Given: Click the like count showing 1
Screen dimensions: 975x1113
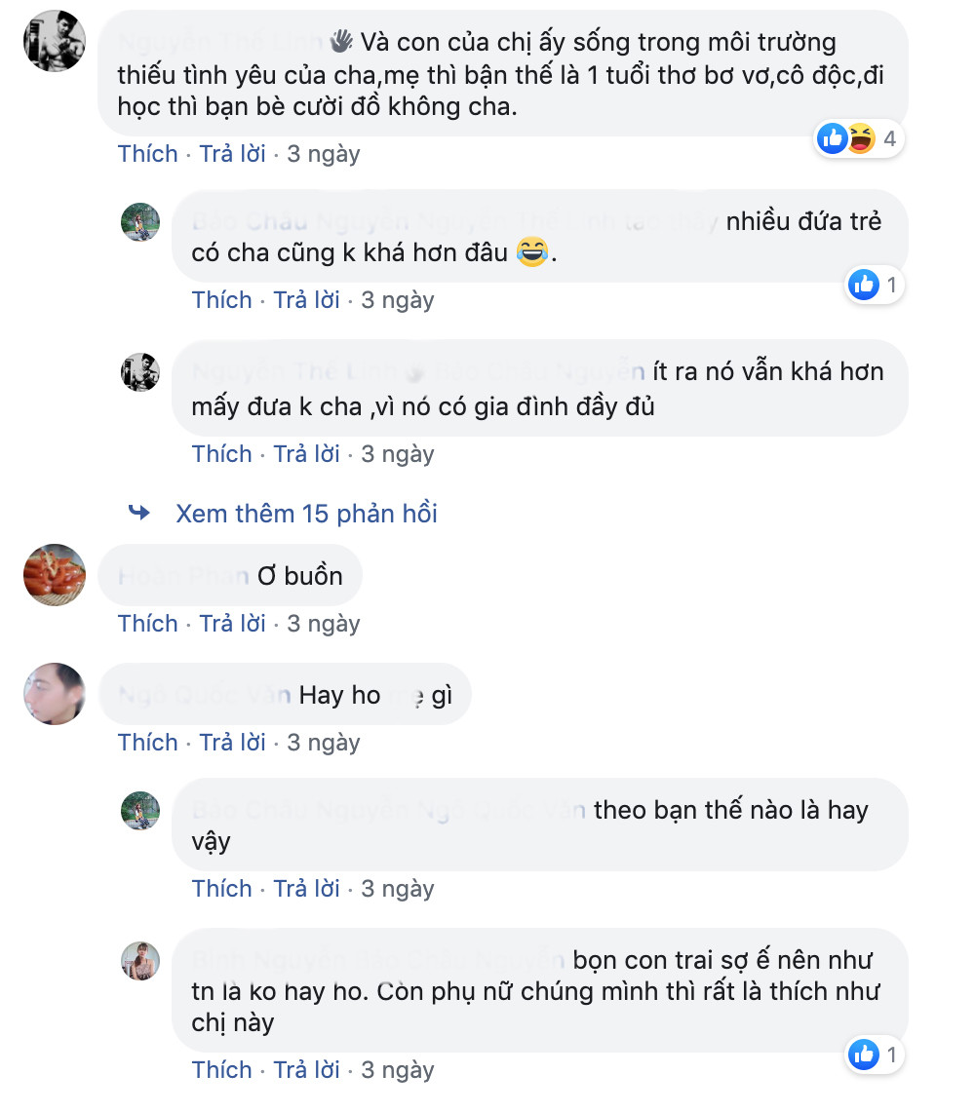Looking at the screenshot, I should coord(893,285).
